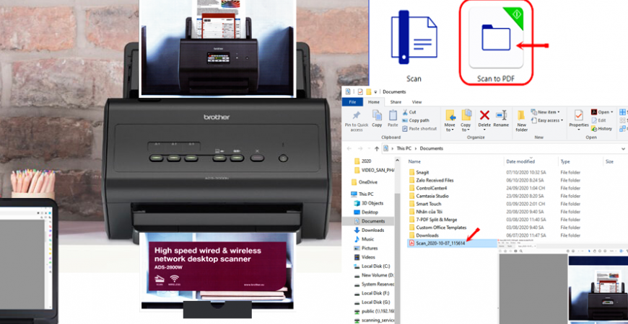Open the Scan to PDF tile
Screen dimensions: 628x324
point(496,42)
